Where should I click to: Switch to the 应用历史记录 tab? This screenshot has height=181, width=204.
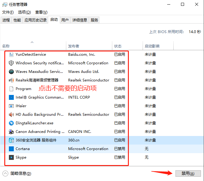point(35,20)
